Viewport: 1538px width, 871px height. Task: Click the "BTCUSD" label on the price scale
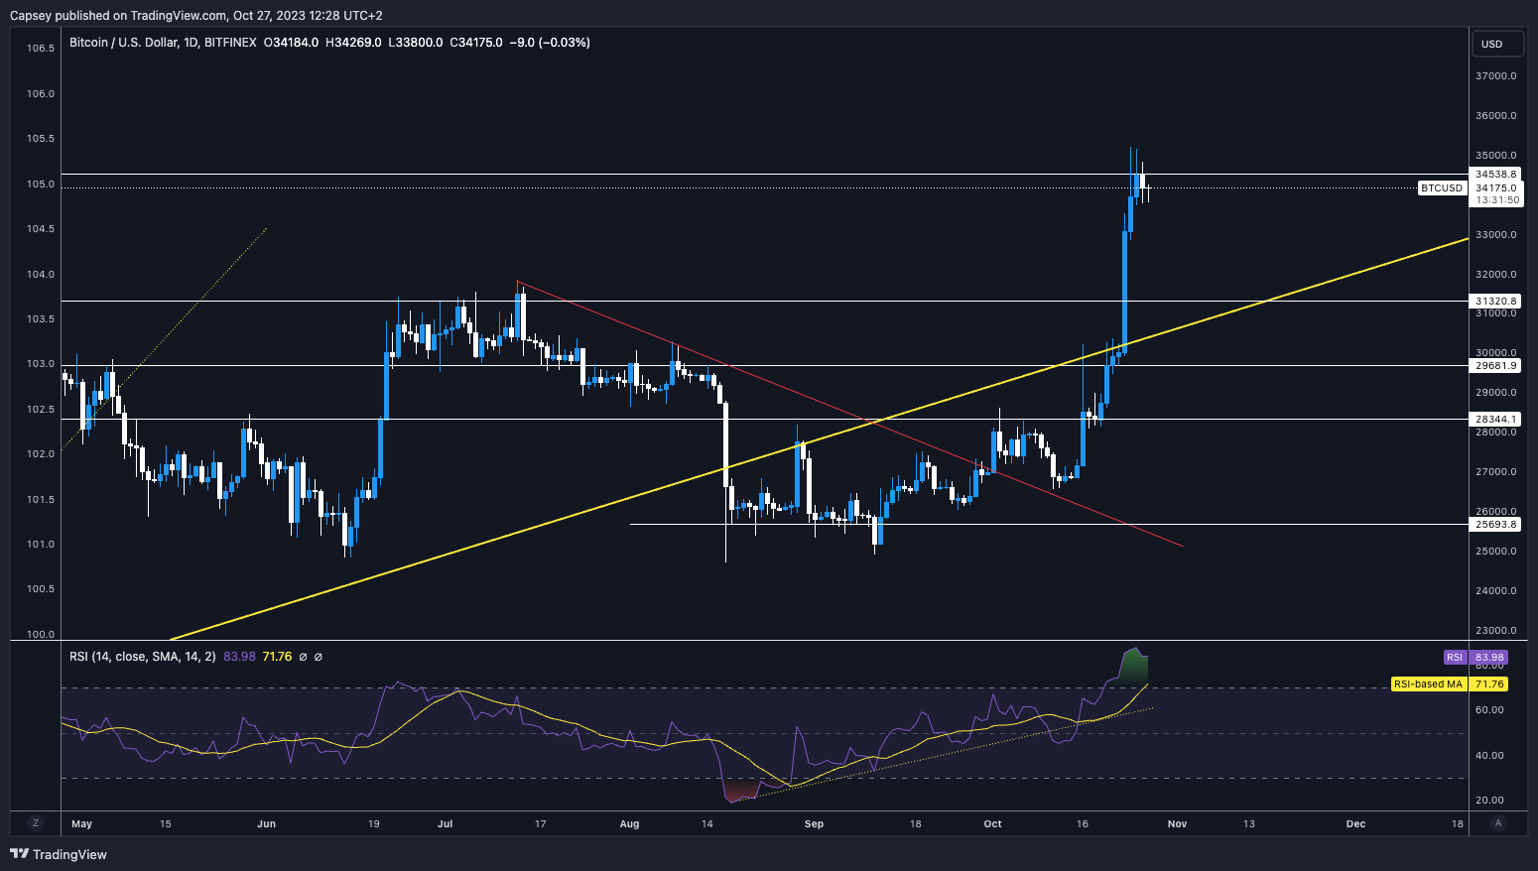click(1441, 187)
